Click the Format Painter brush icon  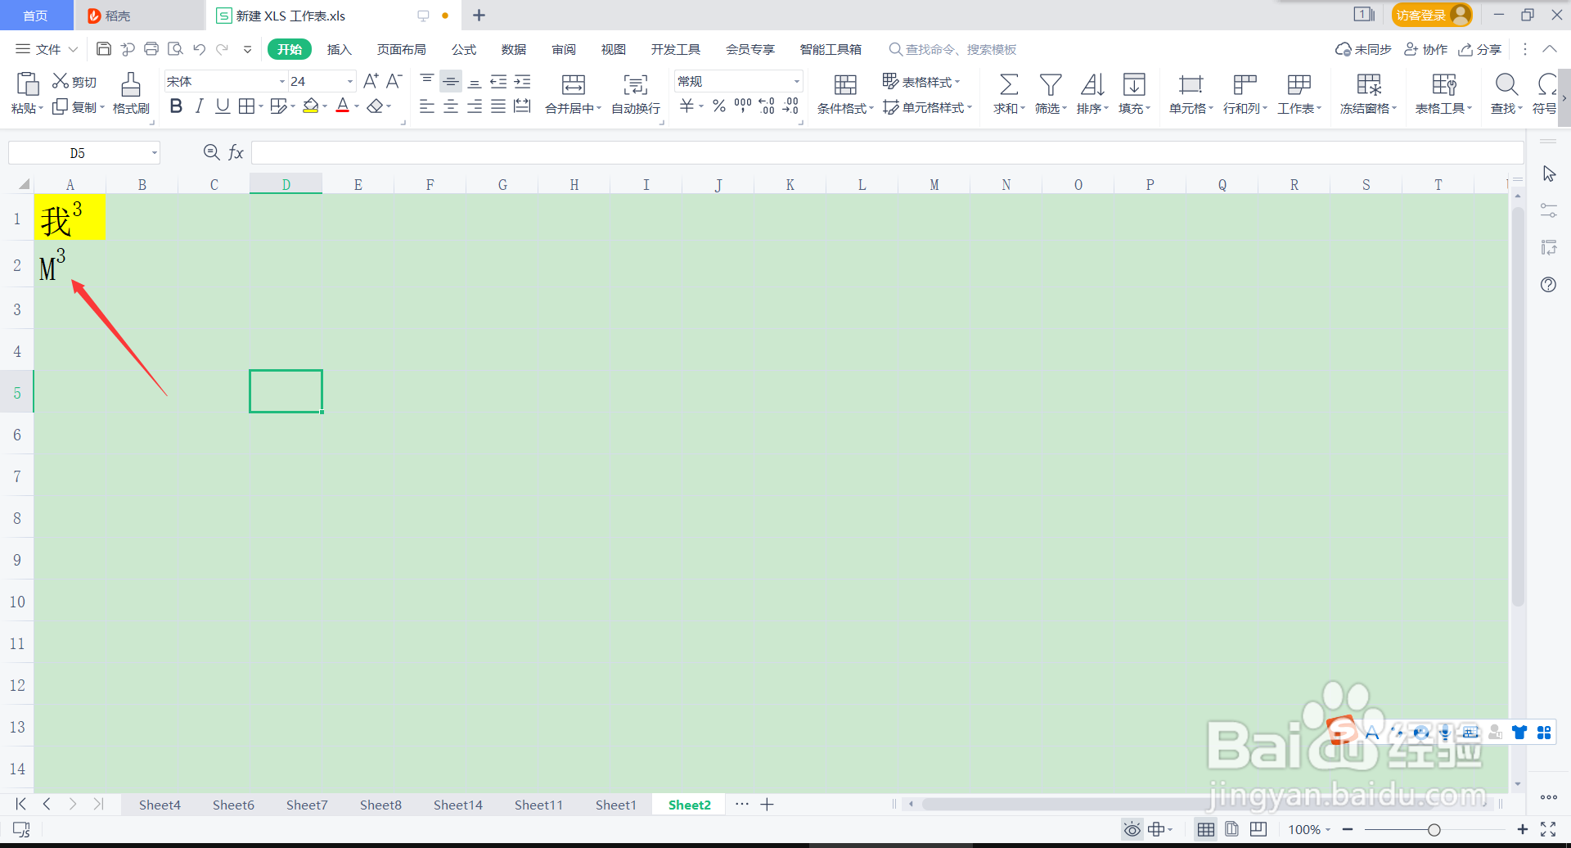(131, 83)
